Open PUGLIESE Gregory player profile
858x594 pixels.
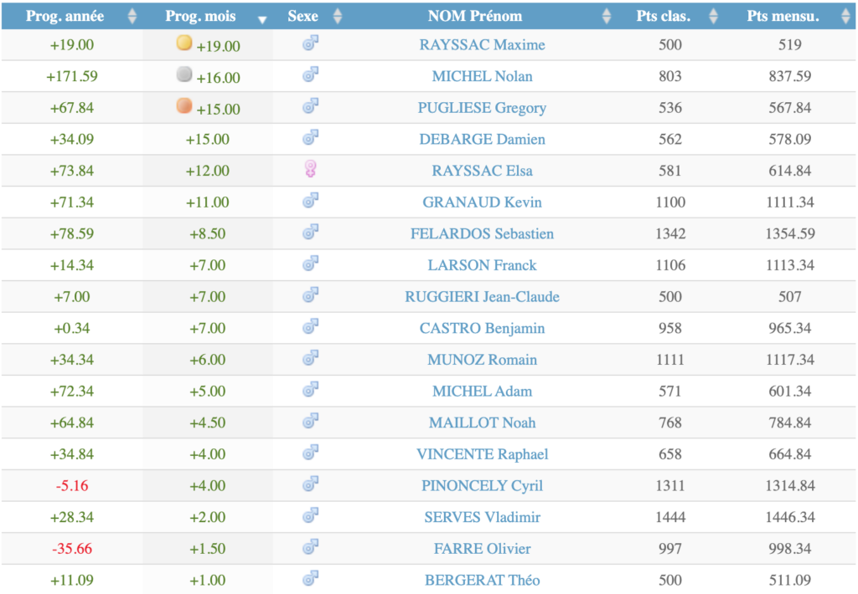click(482, 108)
